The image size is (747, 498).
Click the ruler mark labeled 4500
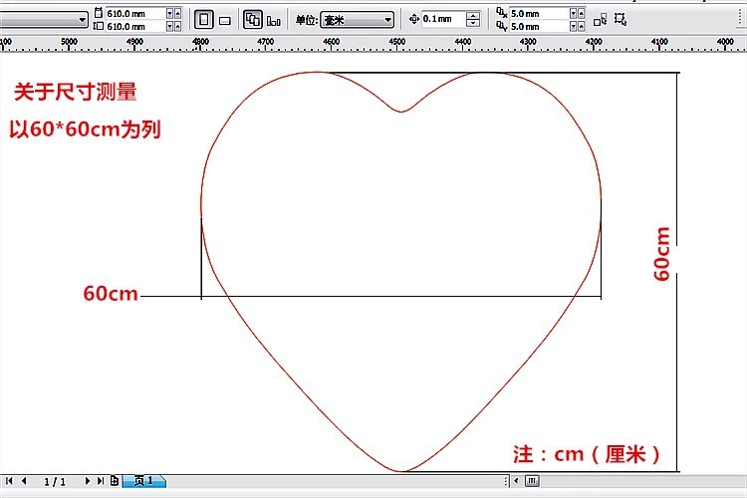(x=396, y=42)
